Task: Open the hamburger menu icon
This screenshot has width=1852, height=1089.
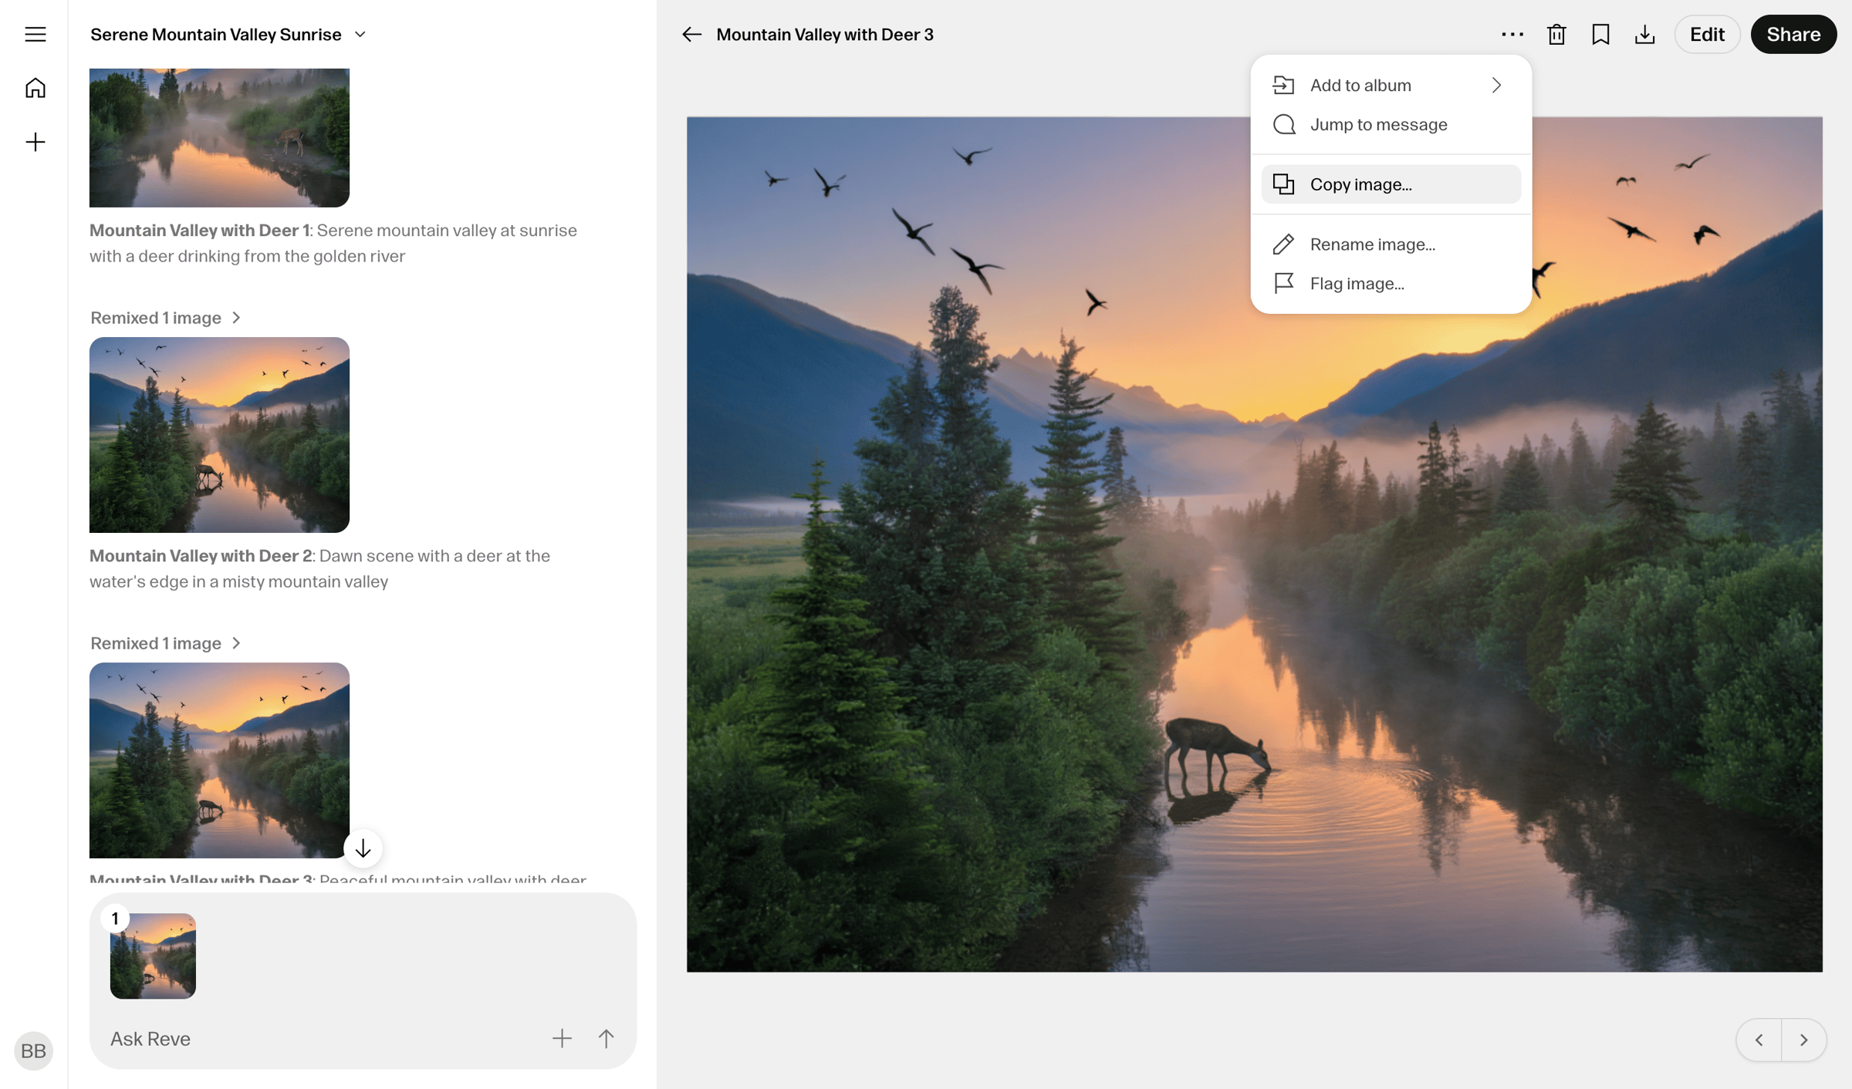Action: click(x=35, y=34)
